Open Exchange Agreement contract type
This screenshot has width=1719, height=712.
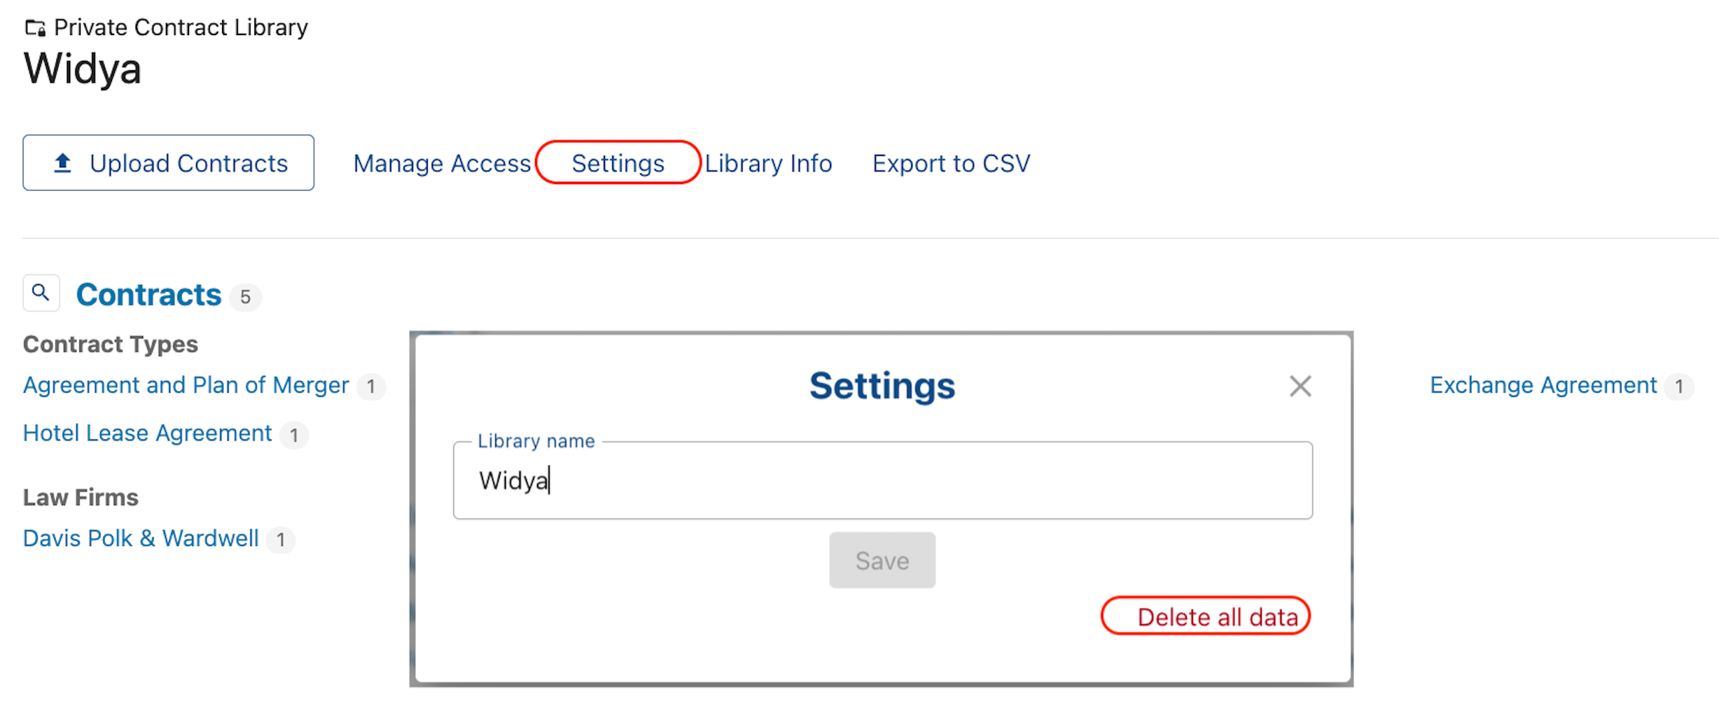pyautogui.click(x=1543, y=385)
